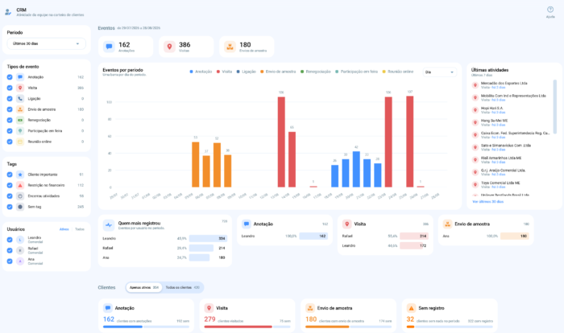Toggle the Sem tag checkbox
The width and height of the screenshot is (564, 333).
[x=10, y=207]
